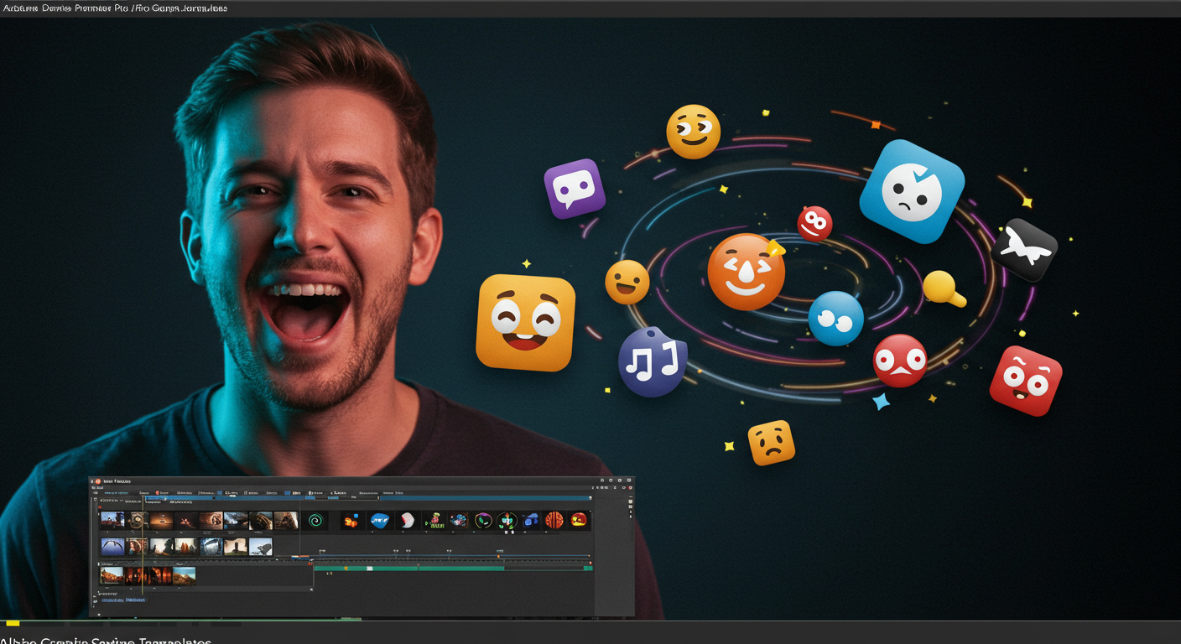Click the blue round googly-eyes emoji
This screenshot has height=644, width=1181.
coord(835,319)
